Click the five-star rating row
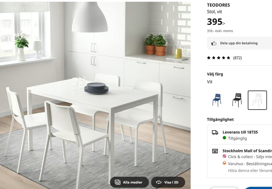The width and height of the screenshot is (272, 189). pos(218,58)
